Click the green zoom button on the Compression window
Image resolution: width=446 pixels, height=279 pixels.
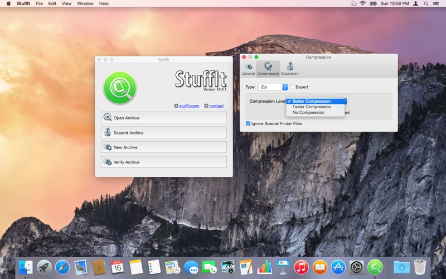pos(256,57)
